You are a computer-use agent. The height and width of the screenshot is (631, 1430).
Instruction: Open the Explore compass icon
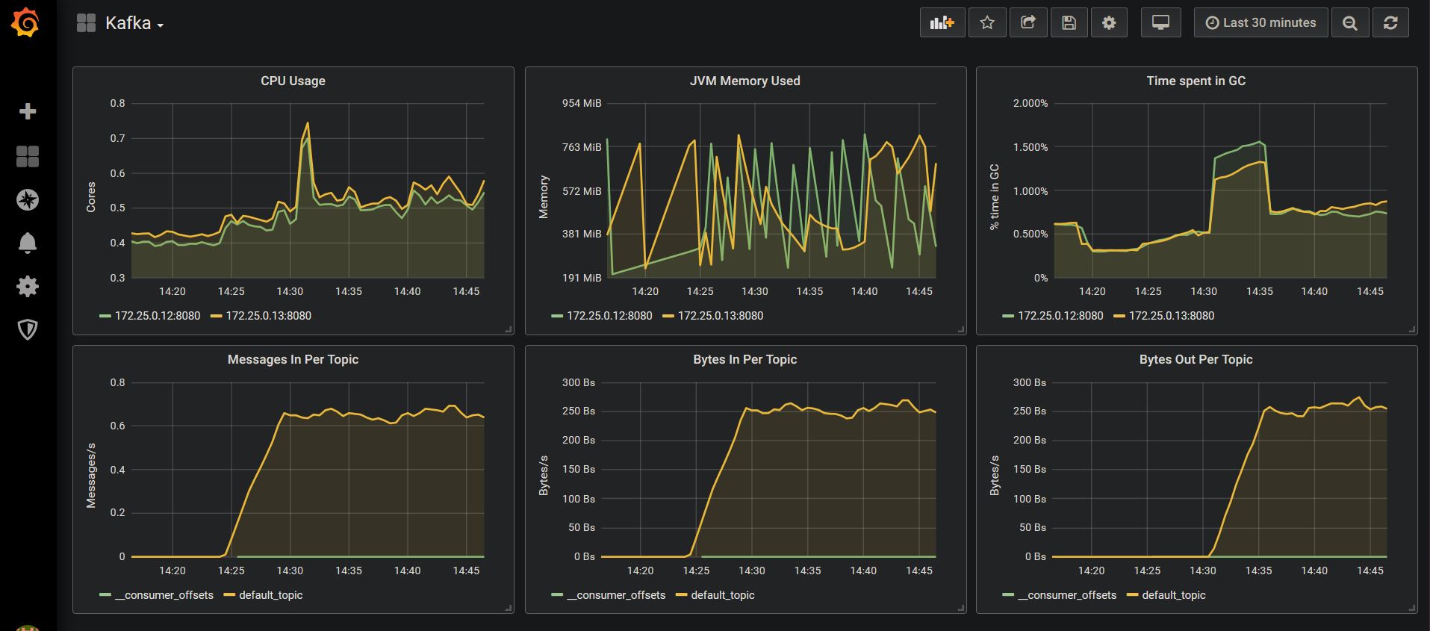(28, 199)
